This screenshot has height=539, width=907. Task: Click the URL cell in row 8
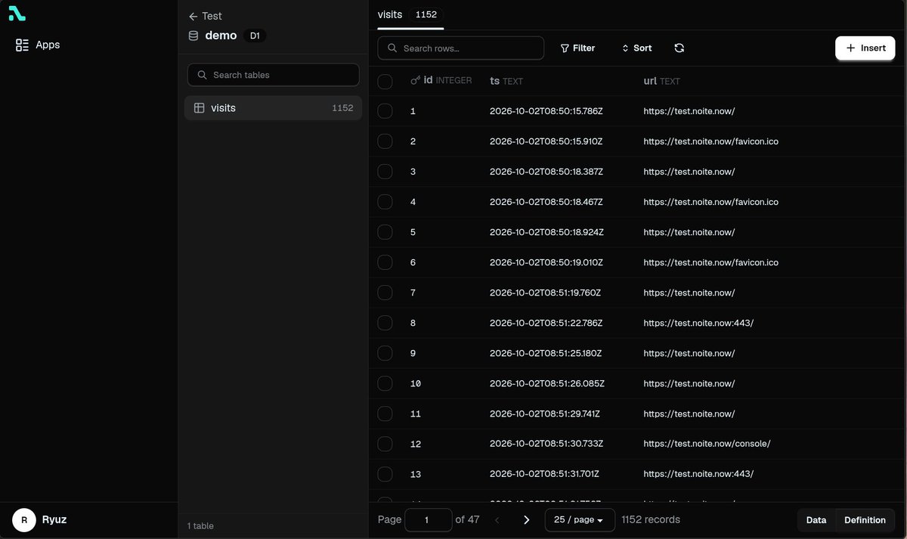tap(698, 323)
